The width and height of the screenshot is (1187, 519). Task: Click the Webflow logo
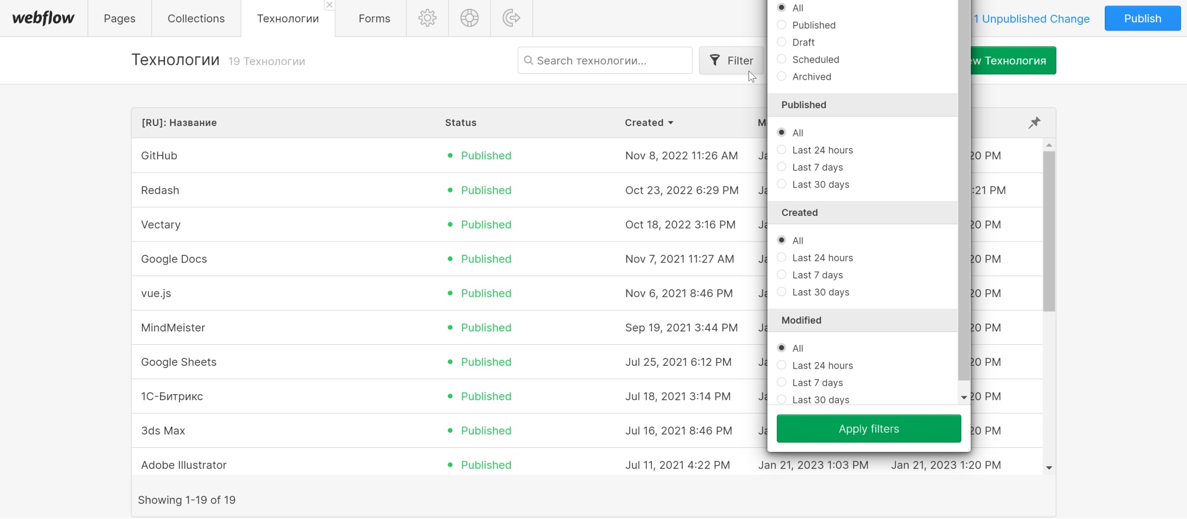tap(43, 18)
